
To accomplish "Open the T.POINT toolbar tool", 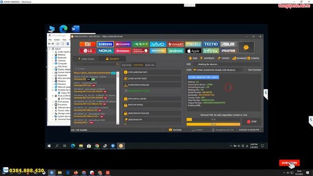I will [224, 58].
